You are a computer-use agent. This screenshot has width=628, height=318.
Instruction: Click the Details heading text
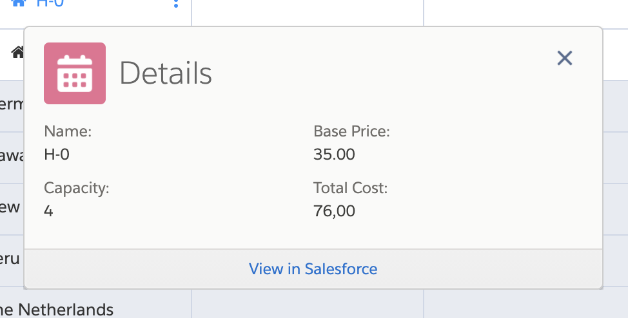[166, 73]
